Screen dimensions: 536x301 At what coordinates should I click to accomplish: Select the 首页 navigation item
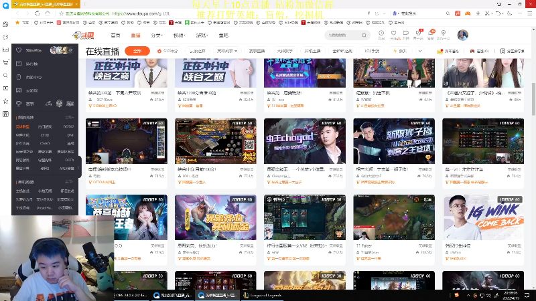[115, 35]
